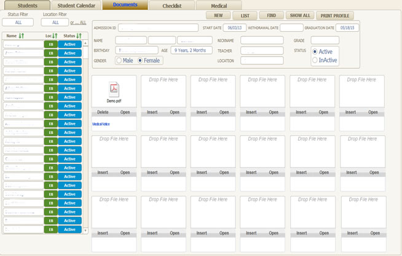The image size is (402, 256).
Task: Click the Admission ID field
Action: tap(158, 28)
